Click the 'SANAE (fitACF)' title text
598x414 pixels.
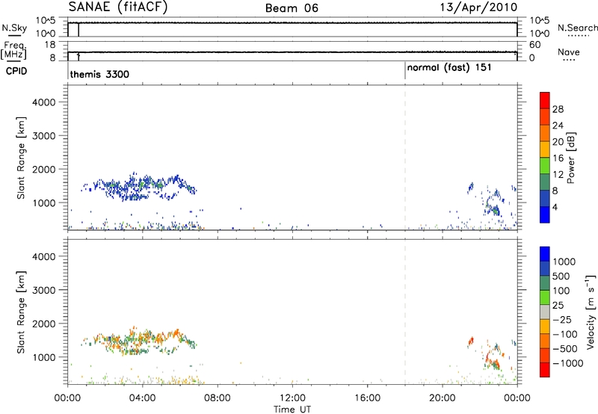(118, 7)
